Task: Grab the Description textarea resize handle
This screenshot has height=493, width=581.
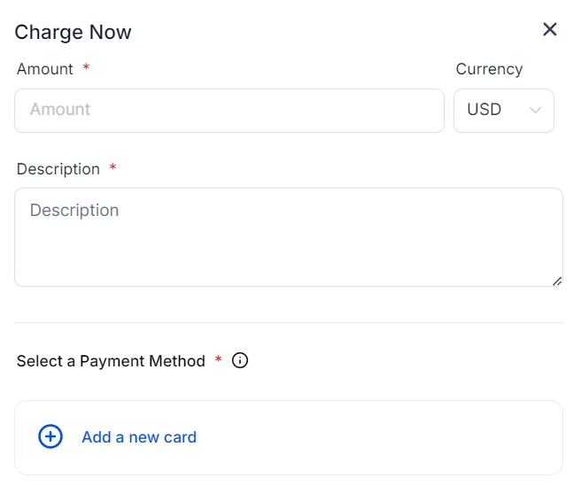Action: (557, 281)
